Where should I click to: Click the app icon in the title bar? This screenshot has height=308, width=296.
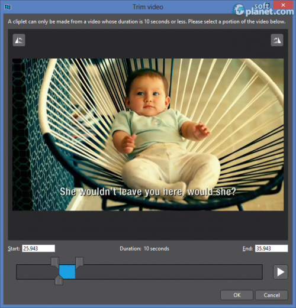(x=8, y=7)
